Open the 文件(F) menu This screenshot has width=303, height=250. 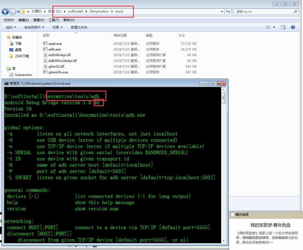[x=9, y=20]
